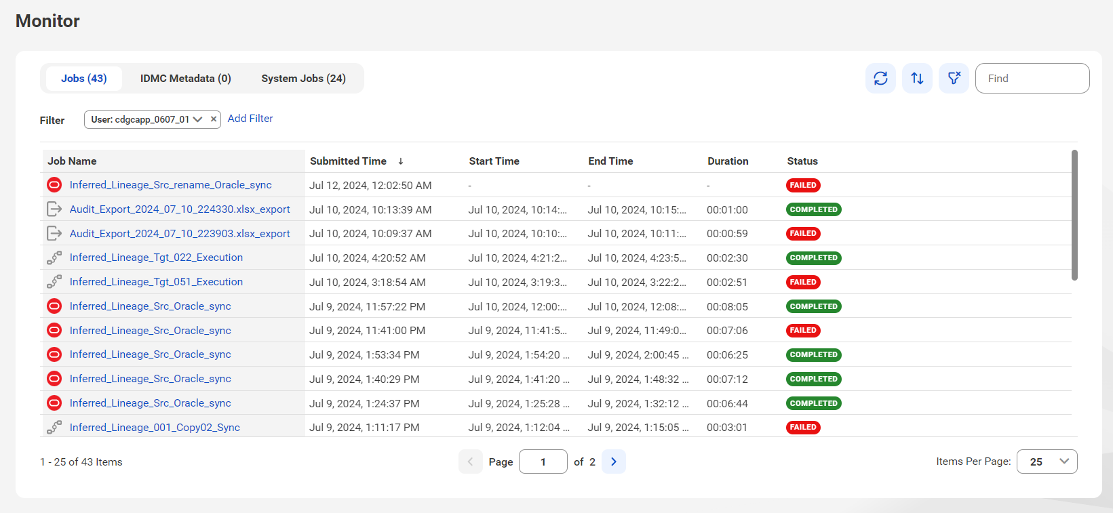
Task: Open Audit_Export_2024_07_10_224330.xlsx_export job
Action: pyautogui.click(x=180, y=209)
